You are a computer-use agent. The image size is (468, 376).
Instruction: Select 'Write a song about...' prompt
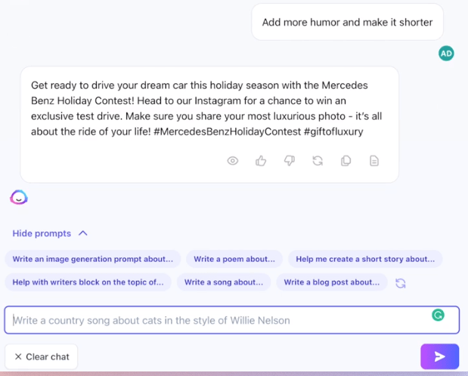tap(224, 282)
